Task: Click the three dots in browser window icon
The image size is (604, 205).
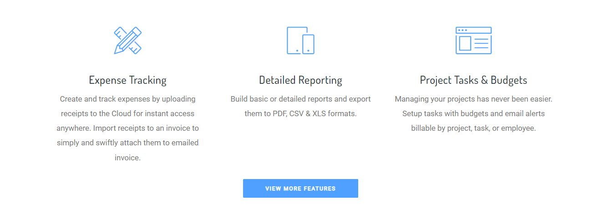Action: pos(462,30)
